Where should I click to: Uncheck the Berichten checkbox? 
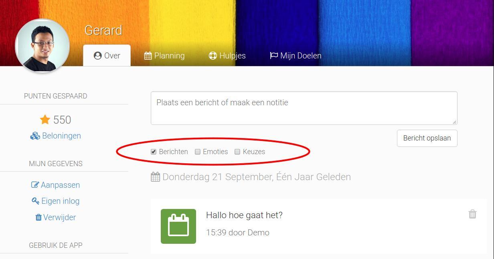(154, 152)
